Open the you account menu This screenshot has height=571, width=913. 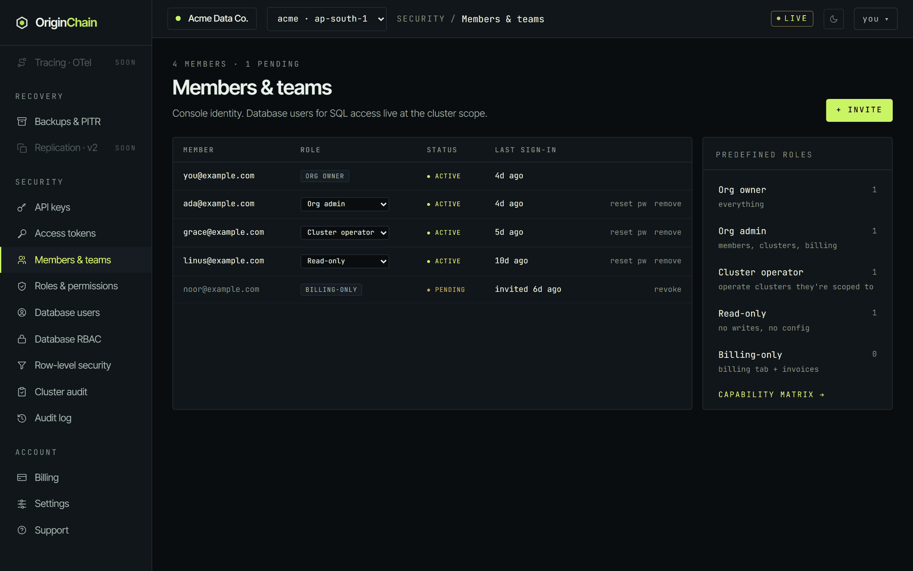tap(875, 19)
